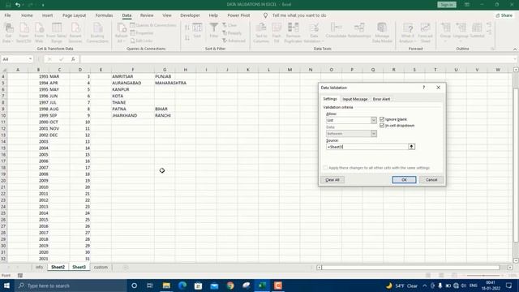This screenshot has width=519, height=292.
Task: Click the dialog Help question mark
Action: pos(423,88)
